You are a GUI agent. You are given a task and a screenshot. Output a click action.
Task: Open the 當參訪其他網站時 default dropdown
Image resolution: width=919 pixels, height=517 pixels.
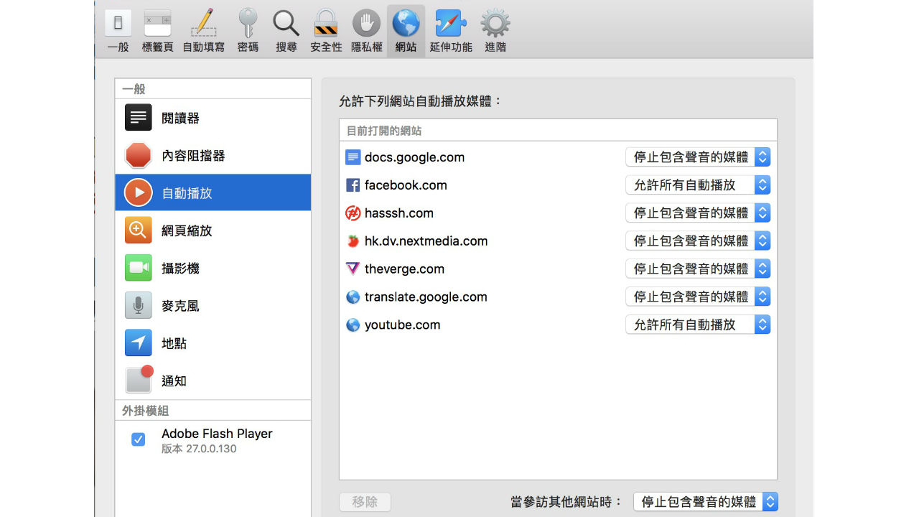coord(706,502)
